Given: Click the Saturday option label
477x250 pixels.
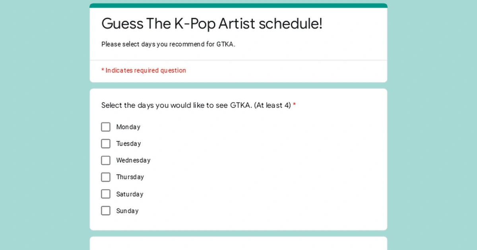Looking at the screenshot, I should tap(130, 194).
